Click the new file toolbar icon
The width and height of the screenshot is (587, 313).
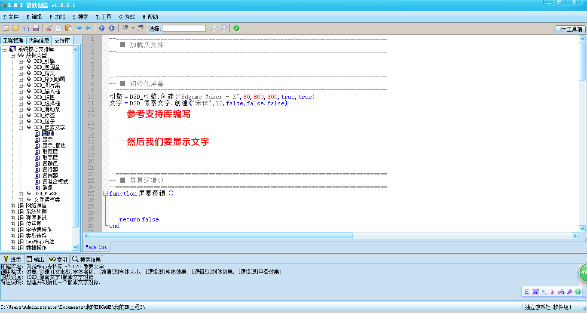tap(6, 28)
